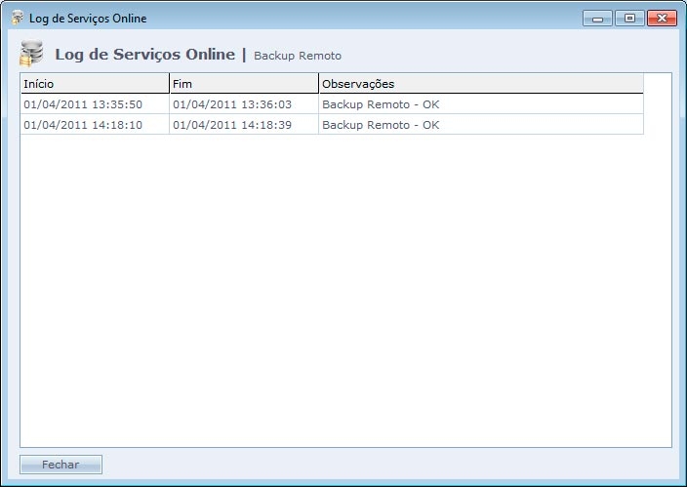Maximize the Log de Serviços Online window

pos(628,18)
